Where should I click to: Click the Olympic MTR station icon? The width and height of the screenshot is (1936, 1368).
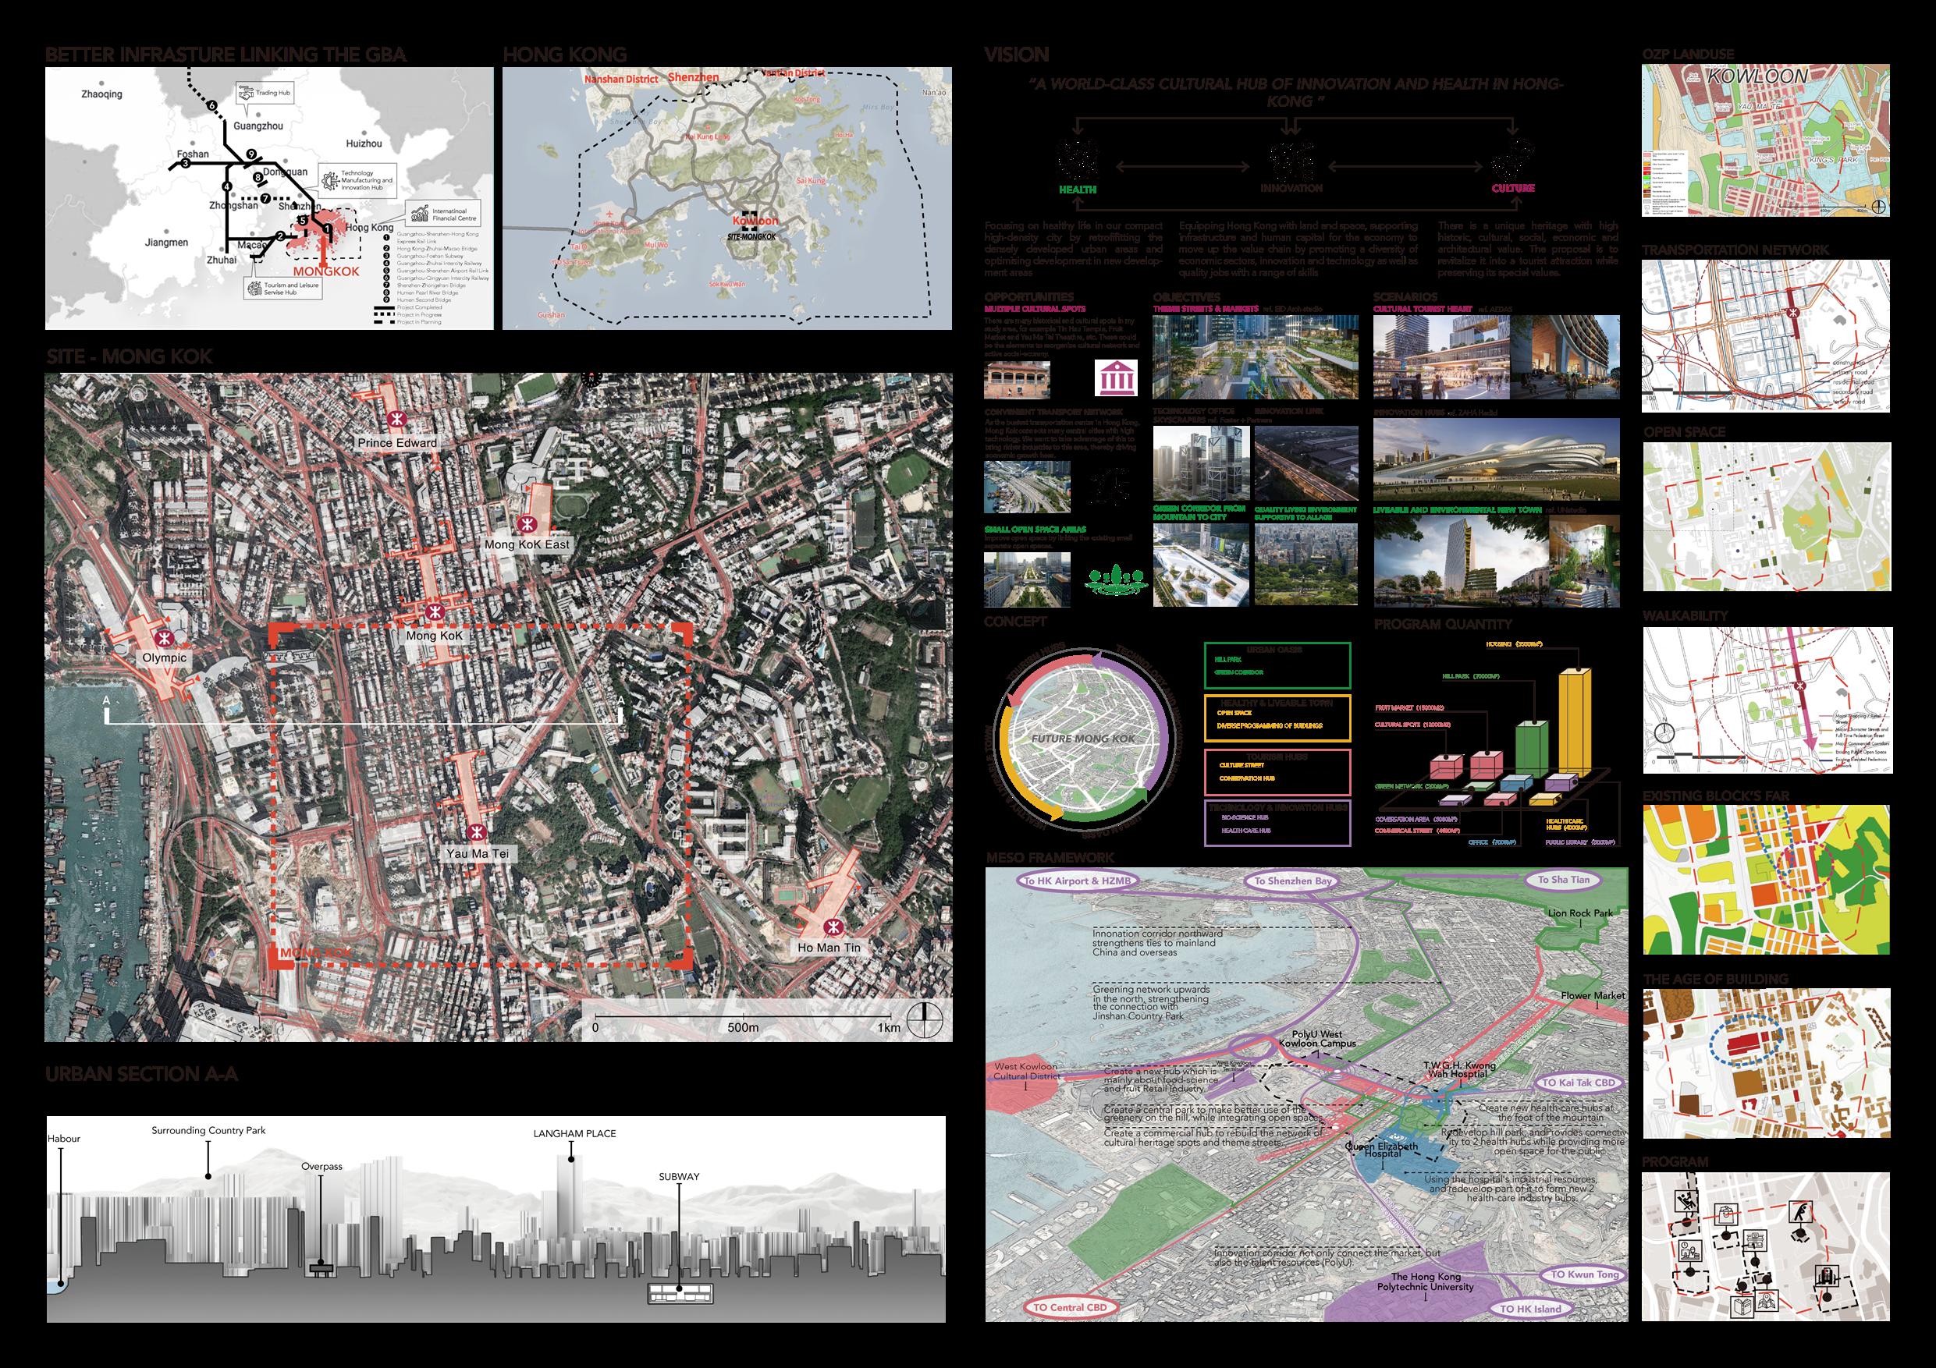tap(165, 639)
